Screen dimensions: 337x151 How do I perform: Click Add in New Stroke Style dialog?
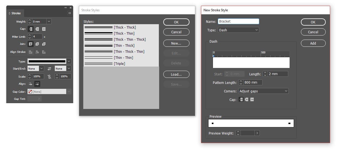313,43
